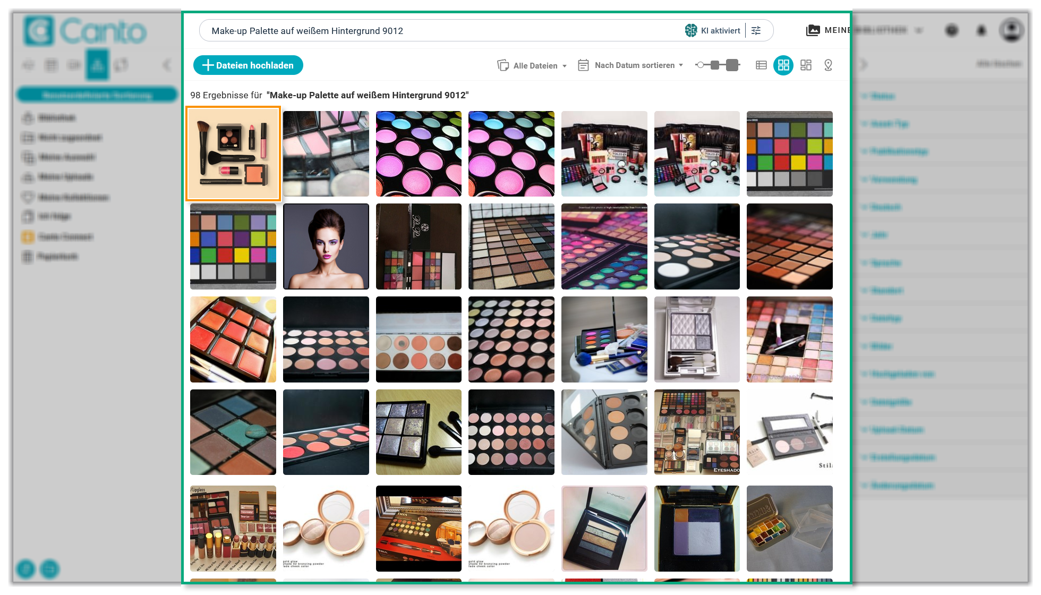Click the Dateien hochladen button

click(x=248, y=65)
